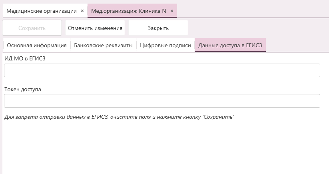The image size is (329, 174).
Task: Click the Отменить изменения button
Action: 95,28
